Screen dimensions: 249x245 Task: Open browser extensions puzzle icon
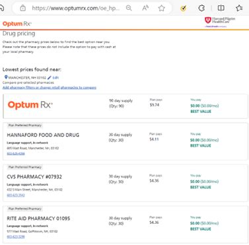[201, 8]
